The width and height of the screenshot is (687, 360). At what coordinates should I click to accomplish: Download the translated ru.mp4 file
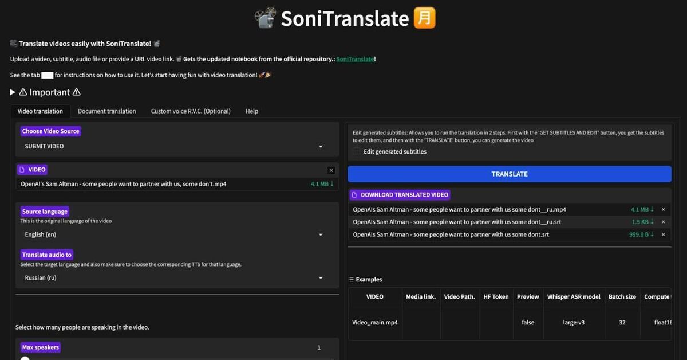pyautogui.click(x=642, y=210)
